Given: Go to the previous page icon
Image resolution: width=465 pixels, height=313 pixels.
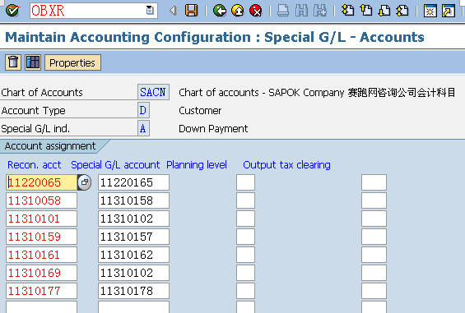Looking at the screenshot, I should (x=366, y=11).
